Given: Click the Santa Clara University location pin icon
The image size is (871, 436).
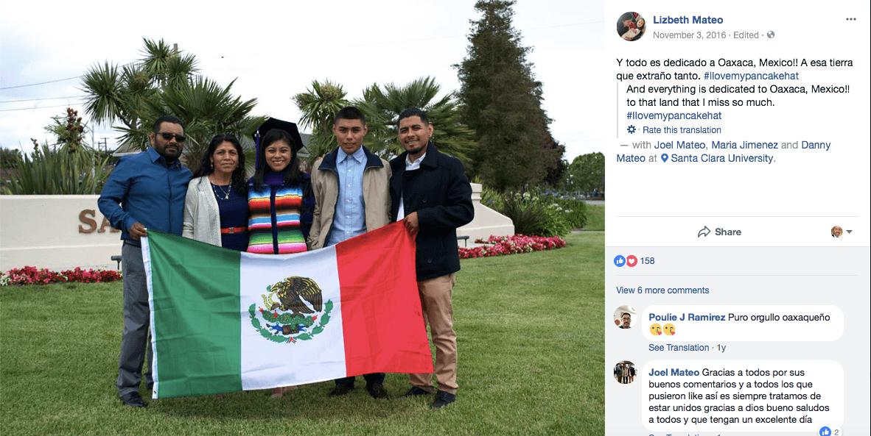Looking at the screenshot, I should click(665, 158).
